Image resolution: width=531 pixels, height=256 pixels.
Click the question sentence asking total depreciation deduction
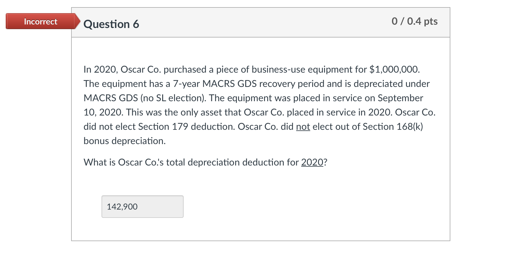tap(205, 163)
